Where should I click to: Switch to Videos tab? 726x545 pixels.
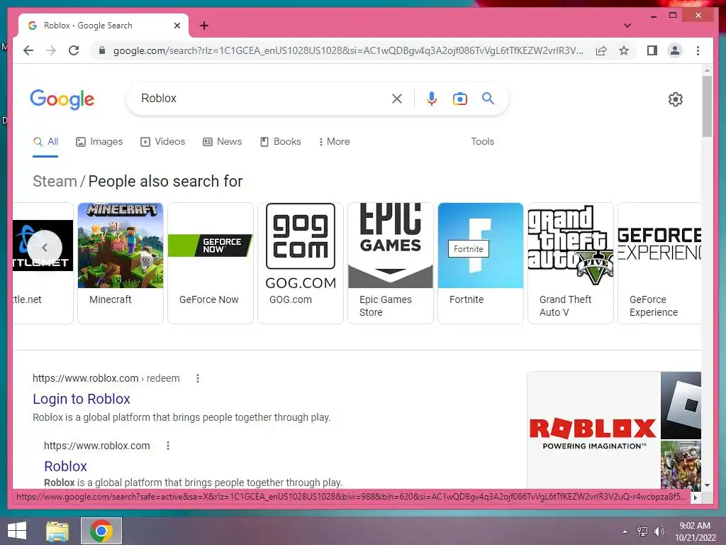tap(162, 142)
